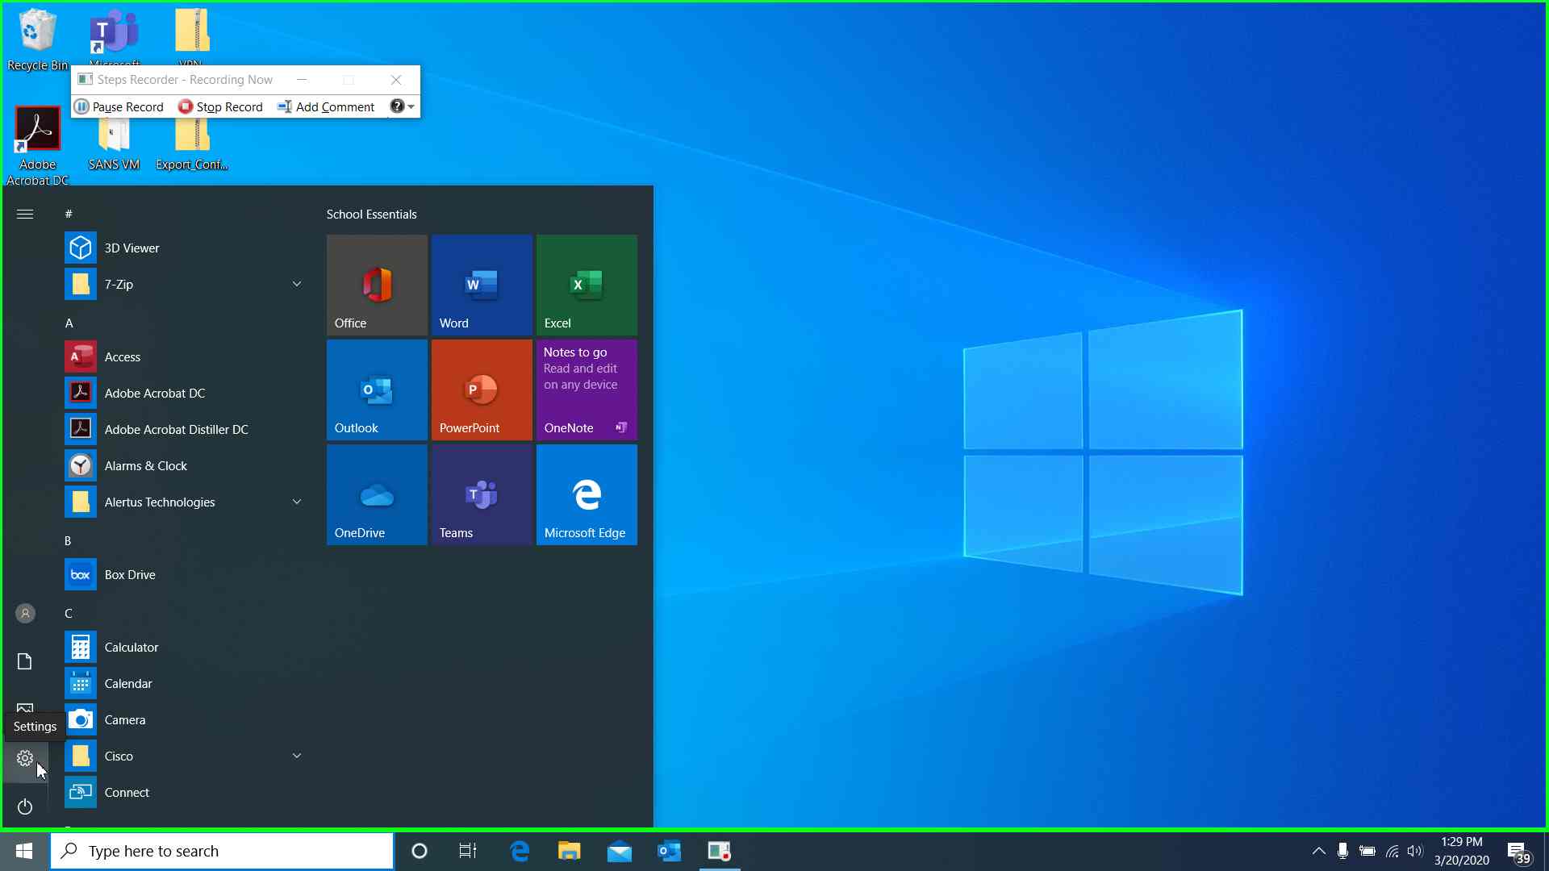The image size is (1549, 871).
Task: Open the Office tile
Action: pyautogui.click(x=377, y=285)
